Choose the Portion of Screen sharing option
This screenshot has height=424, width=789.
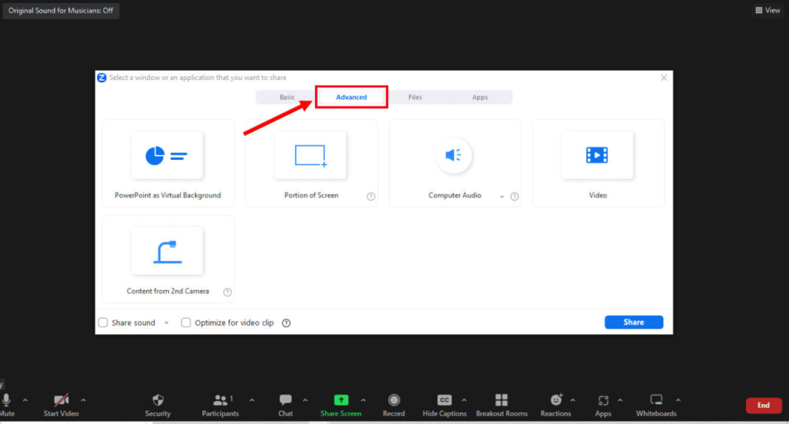click(311, 163)
